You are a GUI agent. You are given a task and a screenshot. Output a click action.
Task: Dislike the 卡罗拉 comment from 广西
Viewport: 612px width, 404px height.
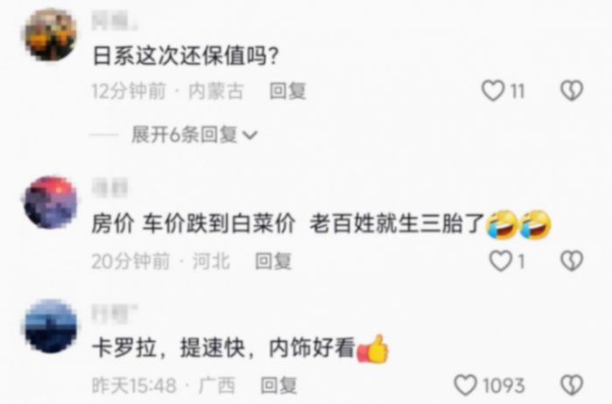572,386
